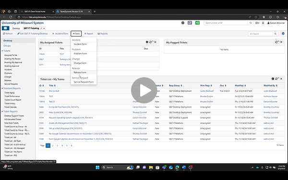This screenshot has height=180, width=288.
Task: Click the ID / Search input field
Action: coord(261,34)
